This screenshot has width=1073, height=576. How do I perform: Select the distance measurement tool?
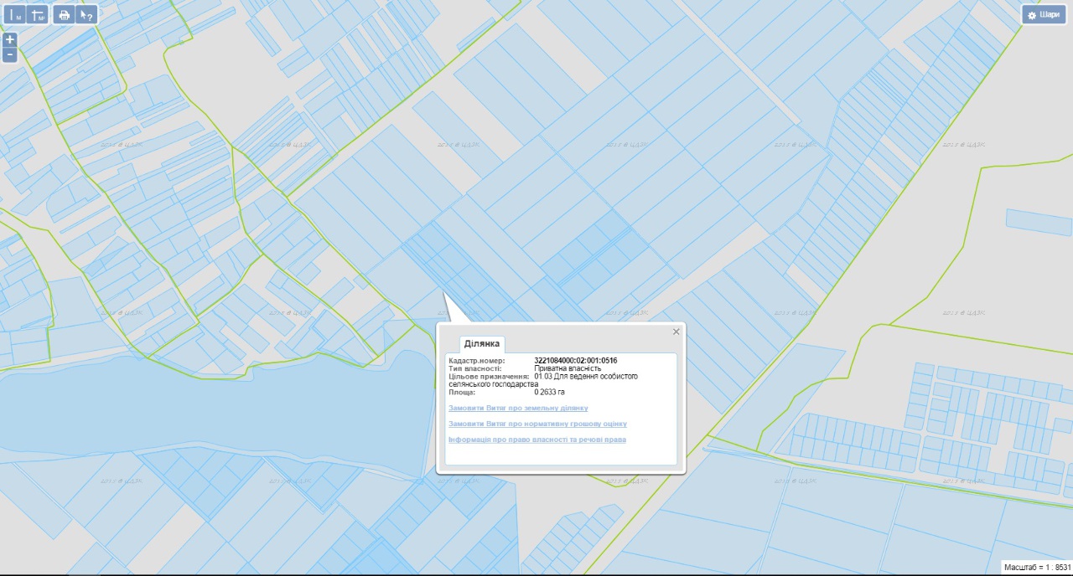tap(14, 14)
